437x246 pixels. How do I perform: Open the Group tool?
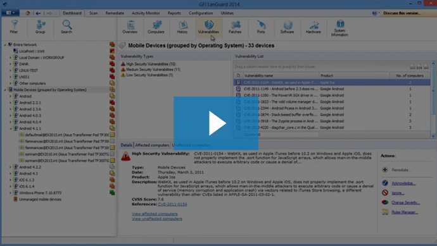(40, 27)
